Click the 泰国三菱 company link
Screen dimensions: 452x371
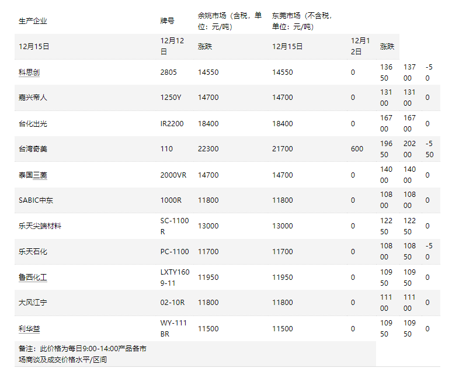pos(33,175)
